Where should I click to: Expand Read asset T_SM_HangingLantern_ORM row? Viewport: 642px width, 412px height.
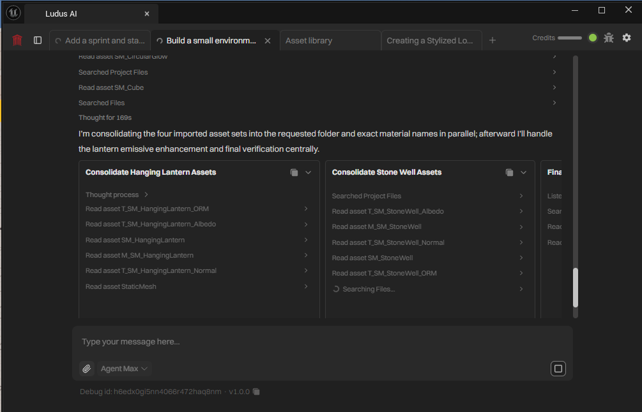(197, 209)
